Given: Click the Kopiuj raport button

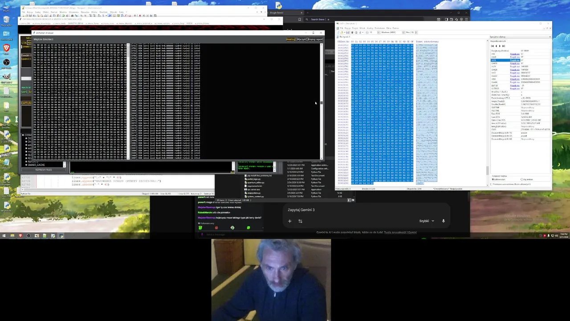Looking at the screenshot, I should pos(315,39).
